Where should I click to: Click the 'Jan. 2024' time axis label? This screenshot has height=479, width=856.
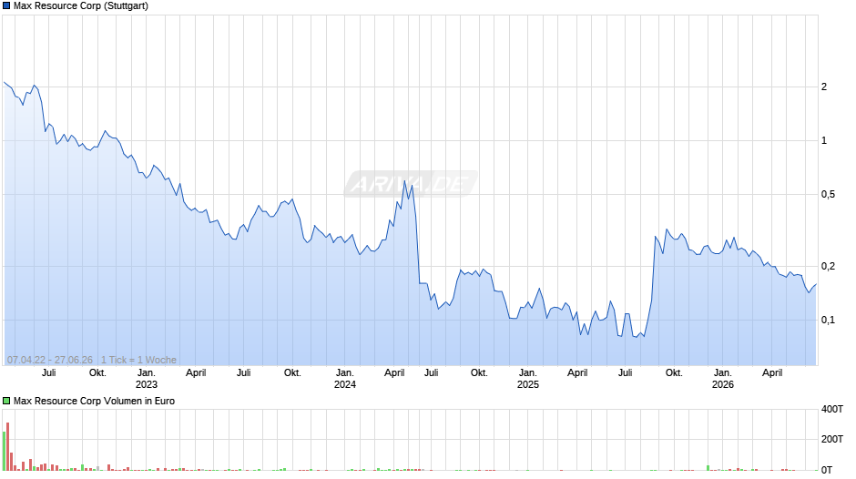(x=345, y=379)
